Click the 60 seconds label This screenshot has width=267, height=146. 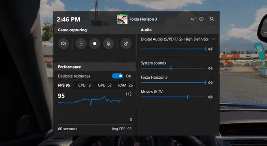[x=68, y=129]
